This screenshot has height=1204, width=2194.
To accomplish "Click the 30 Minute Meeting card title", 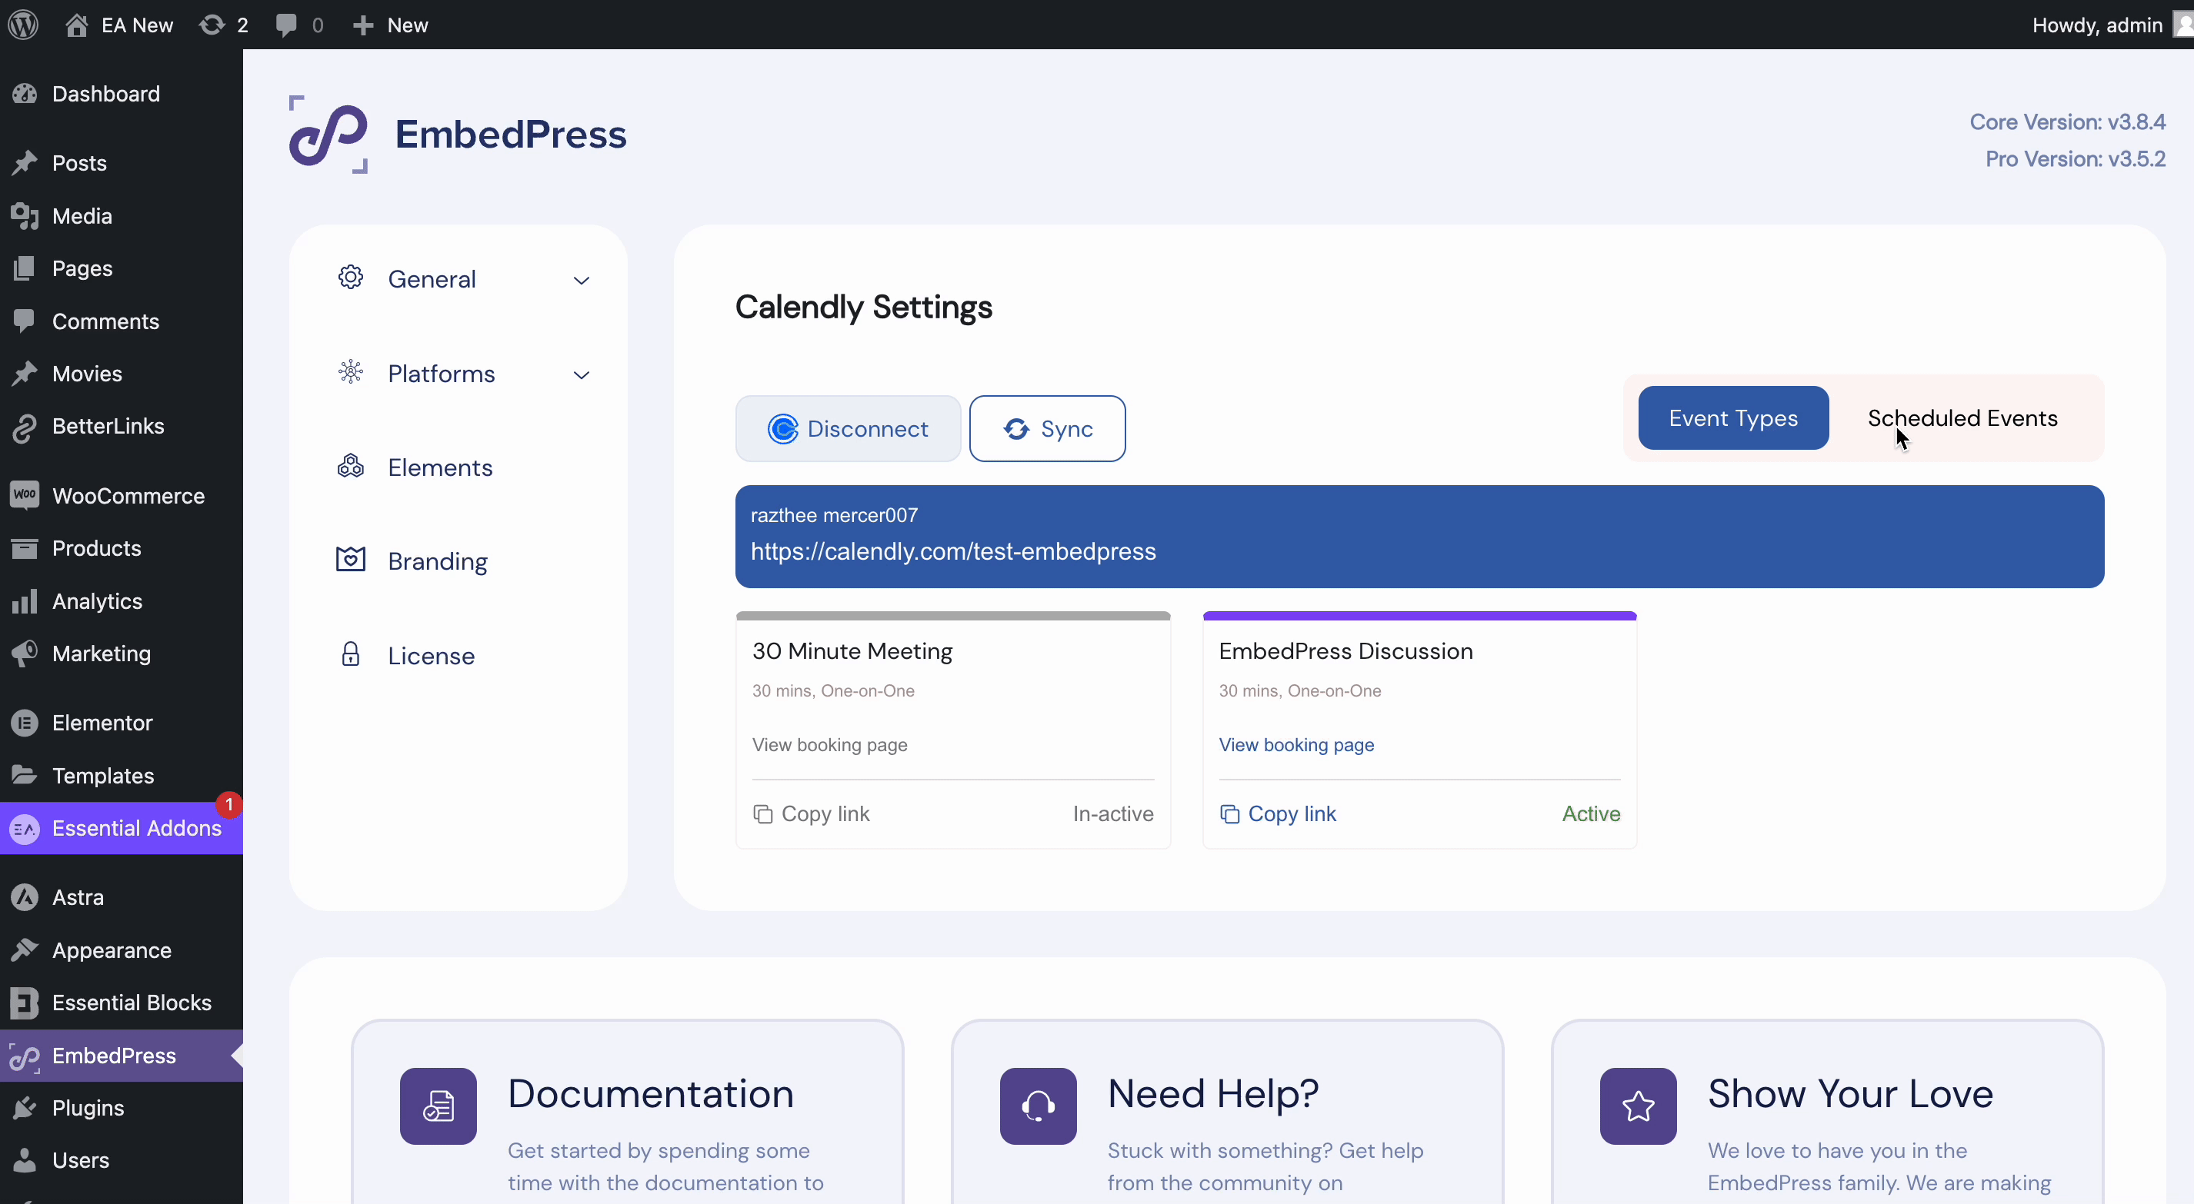I will point(852,651).
